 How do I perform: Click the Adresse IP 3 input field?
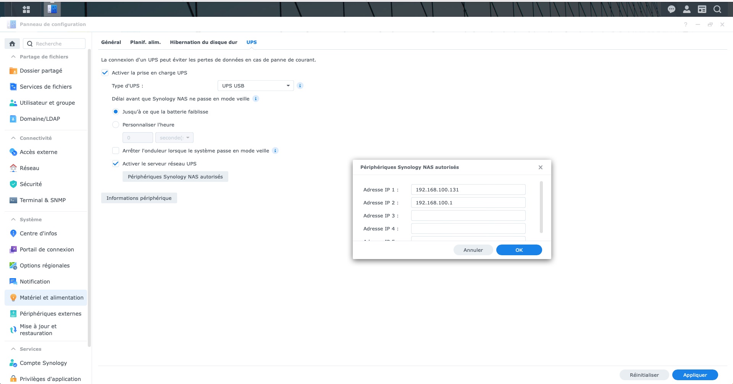(468, 215)
